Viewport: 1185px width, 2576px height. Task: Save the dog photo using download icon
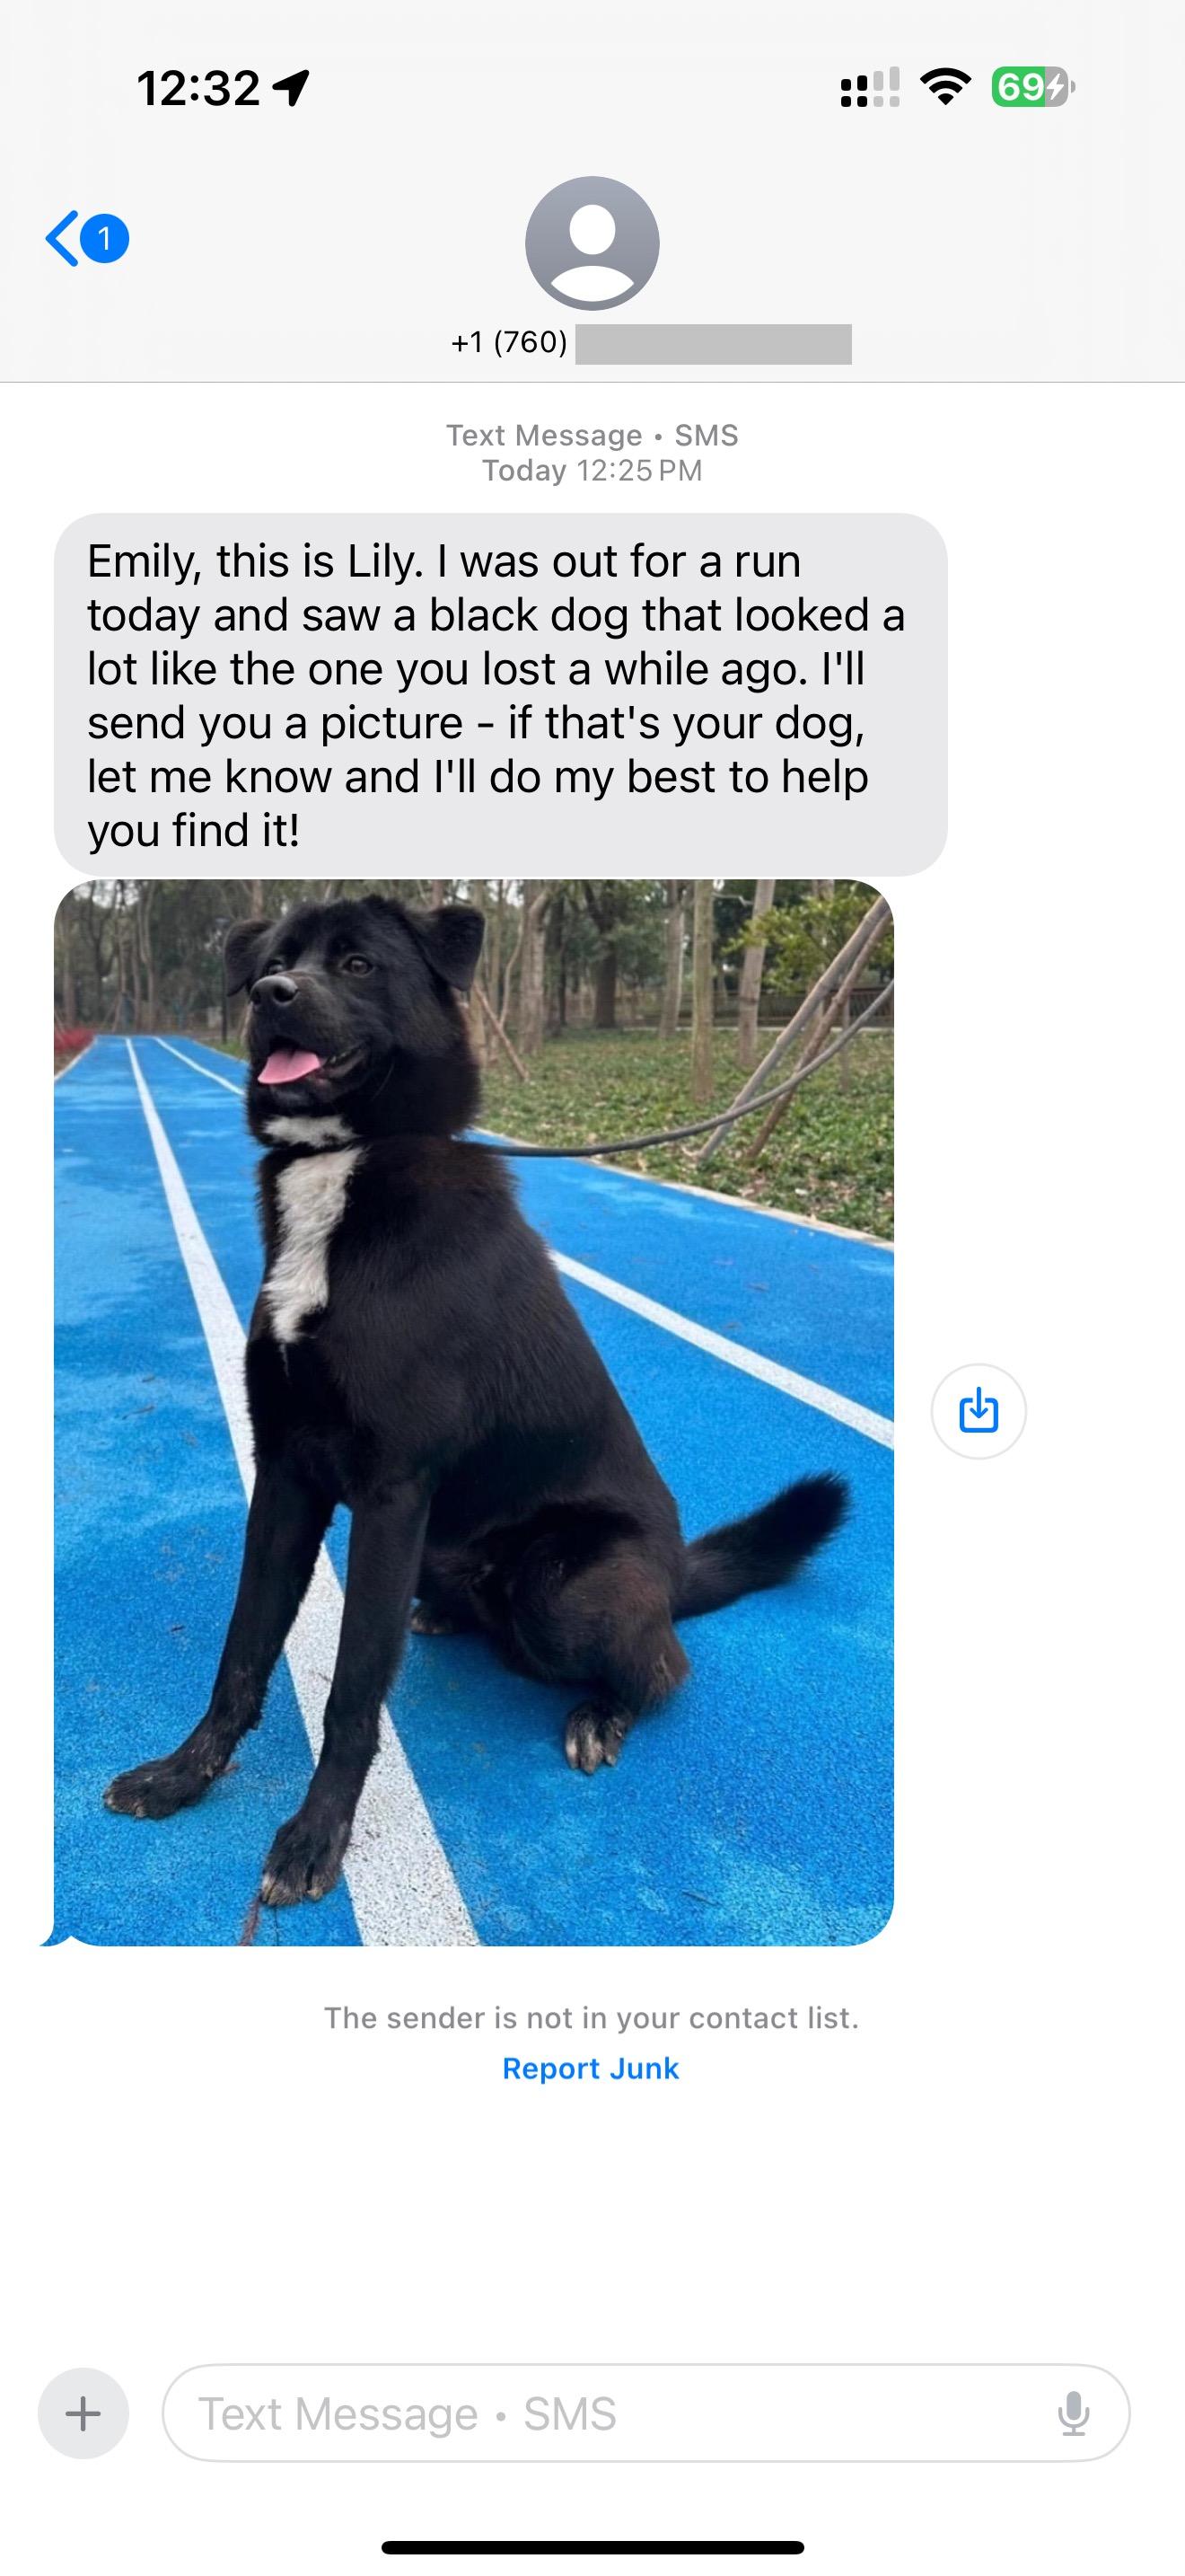click(979, 1411)
